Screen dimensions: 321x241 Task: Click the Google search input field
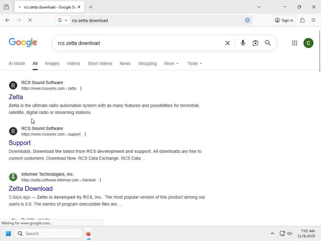pos(138,43)
